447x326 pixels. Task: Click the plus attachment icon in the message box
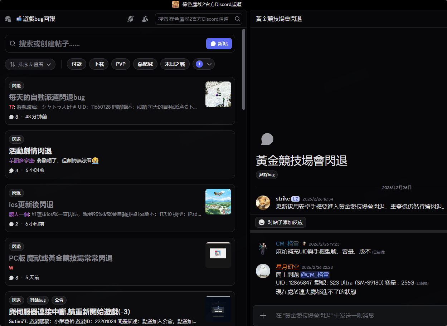263,315
